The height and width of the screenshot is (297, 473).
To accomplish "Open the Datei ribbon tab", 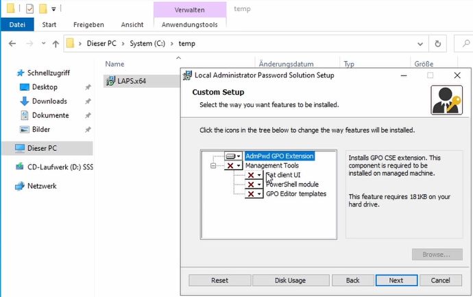I will [x=17, y=25].
